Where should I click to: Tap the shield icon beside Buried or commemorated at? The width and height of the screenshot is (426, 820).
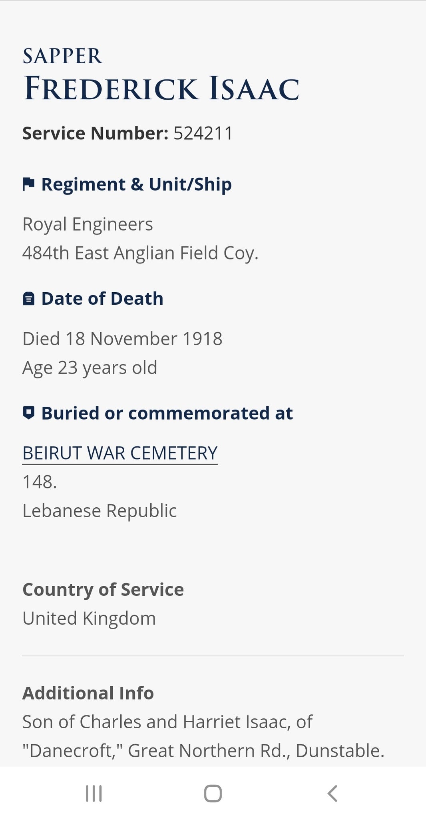tap(28, 413)
